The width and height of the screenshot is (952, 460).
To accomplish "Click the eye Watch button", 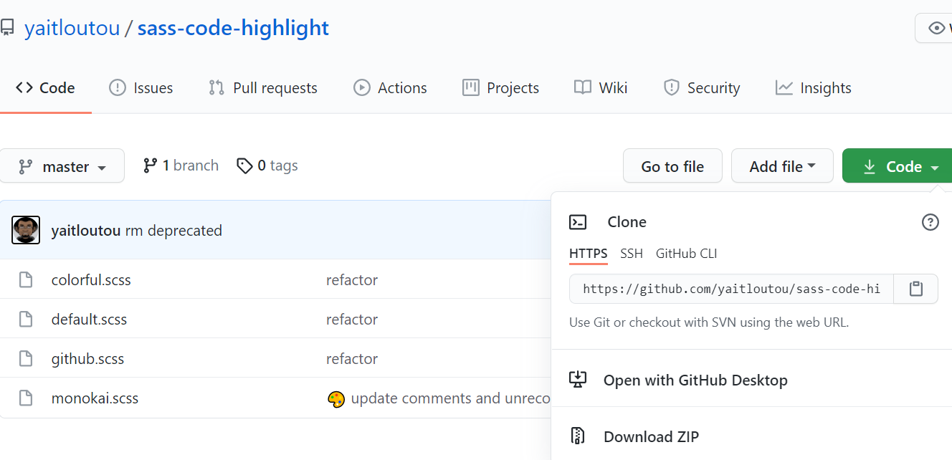I will pyautogui.click(x=936, y=28).
